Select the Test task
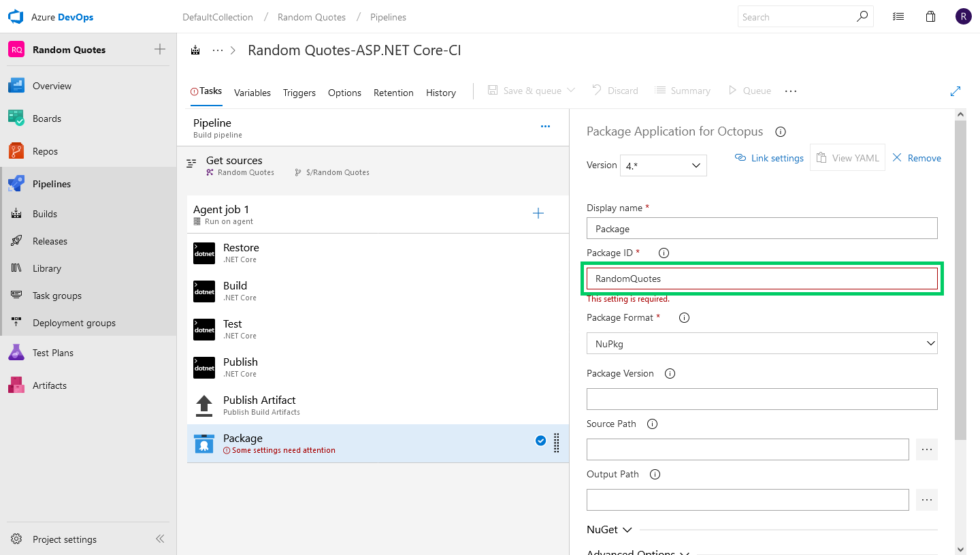Image resolution: width=980 pixels, height=555 pixels. pyautogui.click(x=378, y=329)
